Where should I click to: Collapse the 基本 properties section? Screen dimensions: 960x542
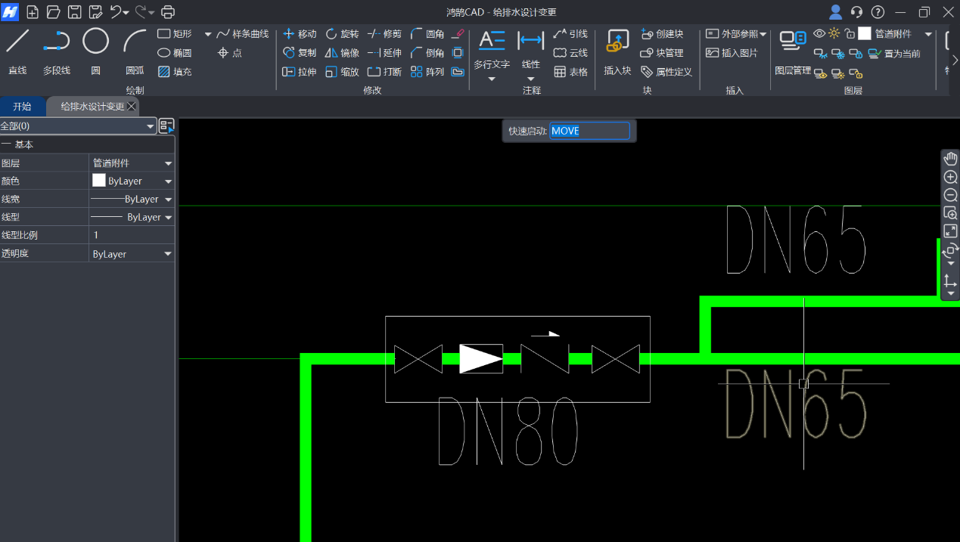pyautogui.click(x=6, y=144)
